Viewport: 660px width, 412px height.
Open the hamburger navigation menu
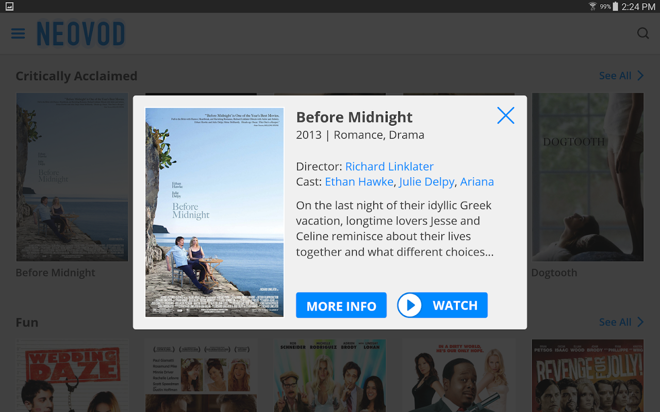point(18,33)
